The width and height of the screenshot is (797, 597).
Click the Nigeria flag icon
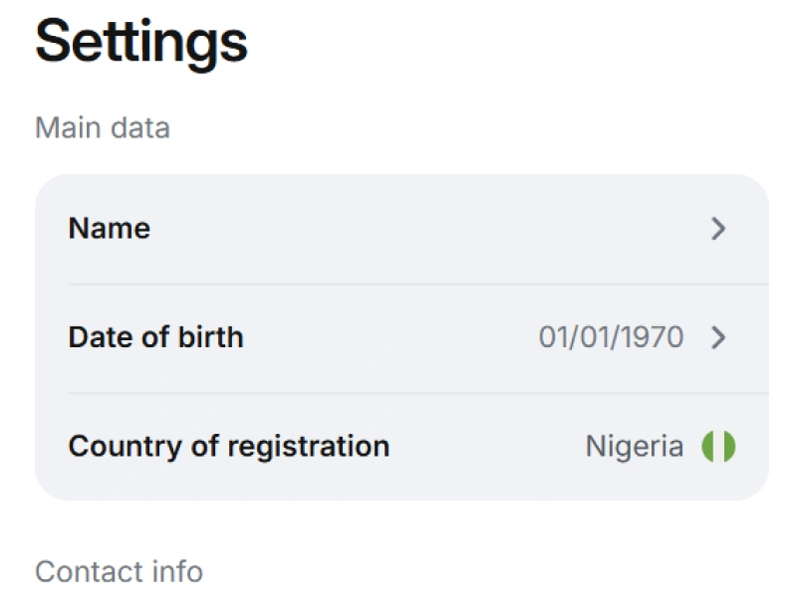pyautogui.click(x=718, y=447)
